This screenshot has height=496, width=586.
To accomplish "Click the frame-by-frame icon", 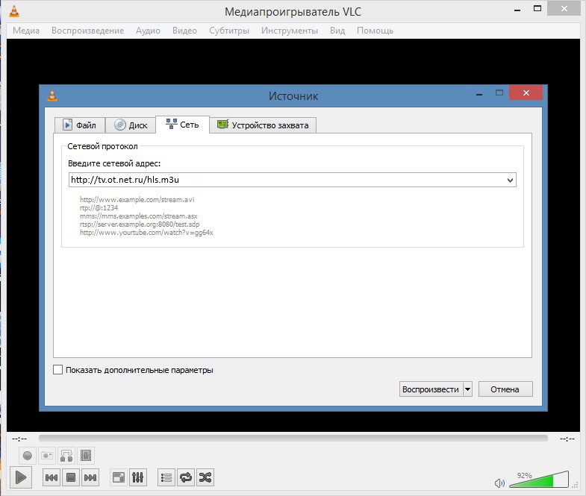I will 86,456.
